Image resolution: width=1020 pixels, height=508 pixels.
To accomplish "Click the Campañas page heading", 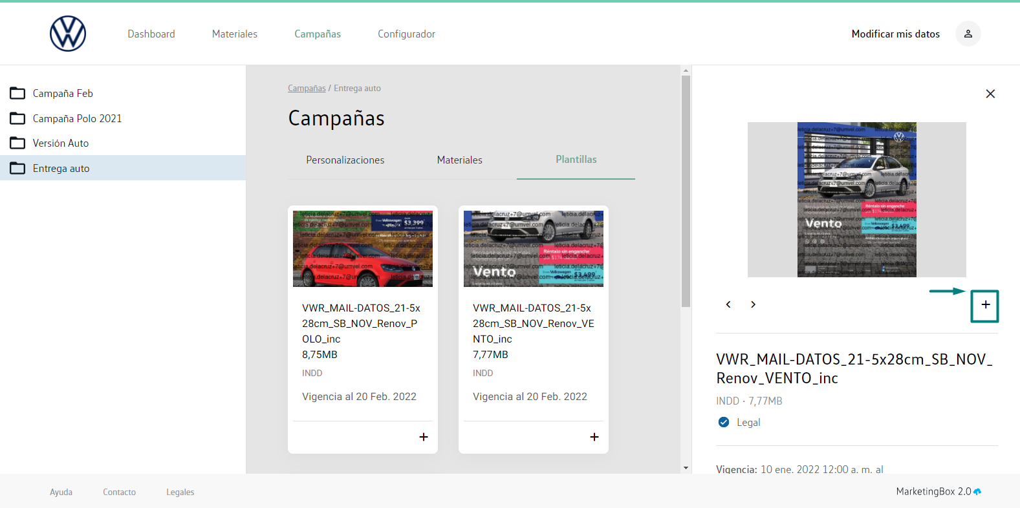I will (336, 118).
